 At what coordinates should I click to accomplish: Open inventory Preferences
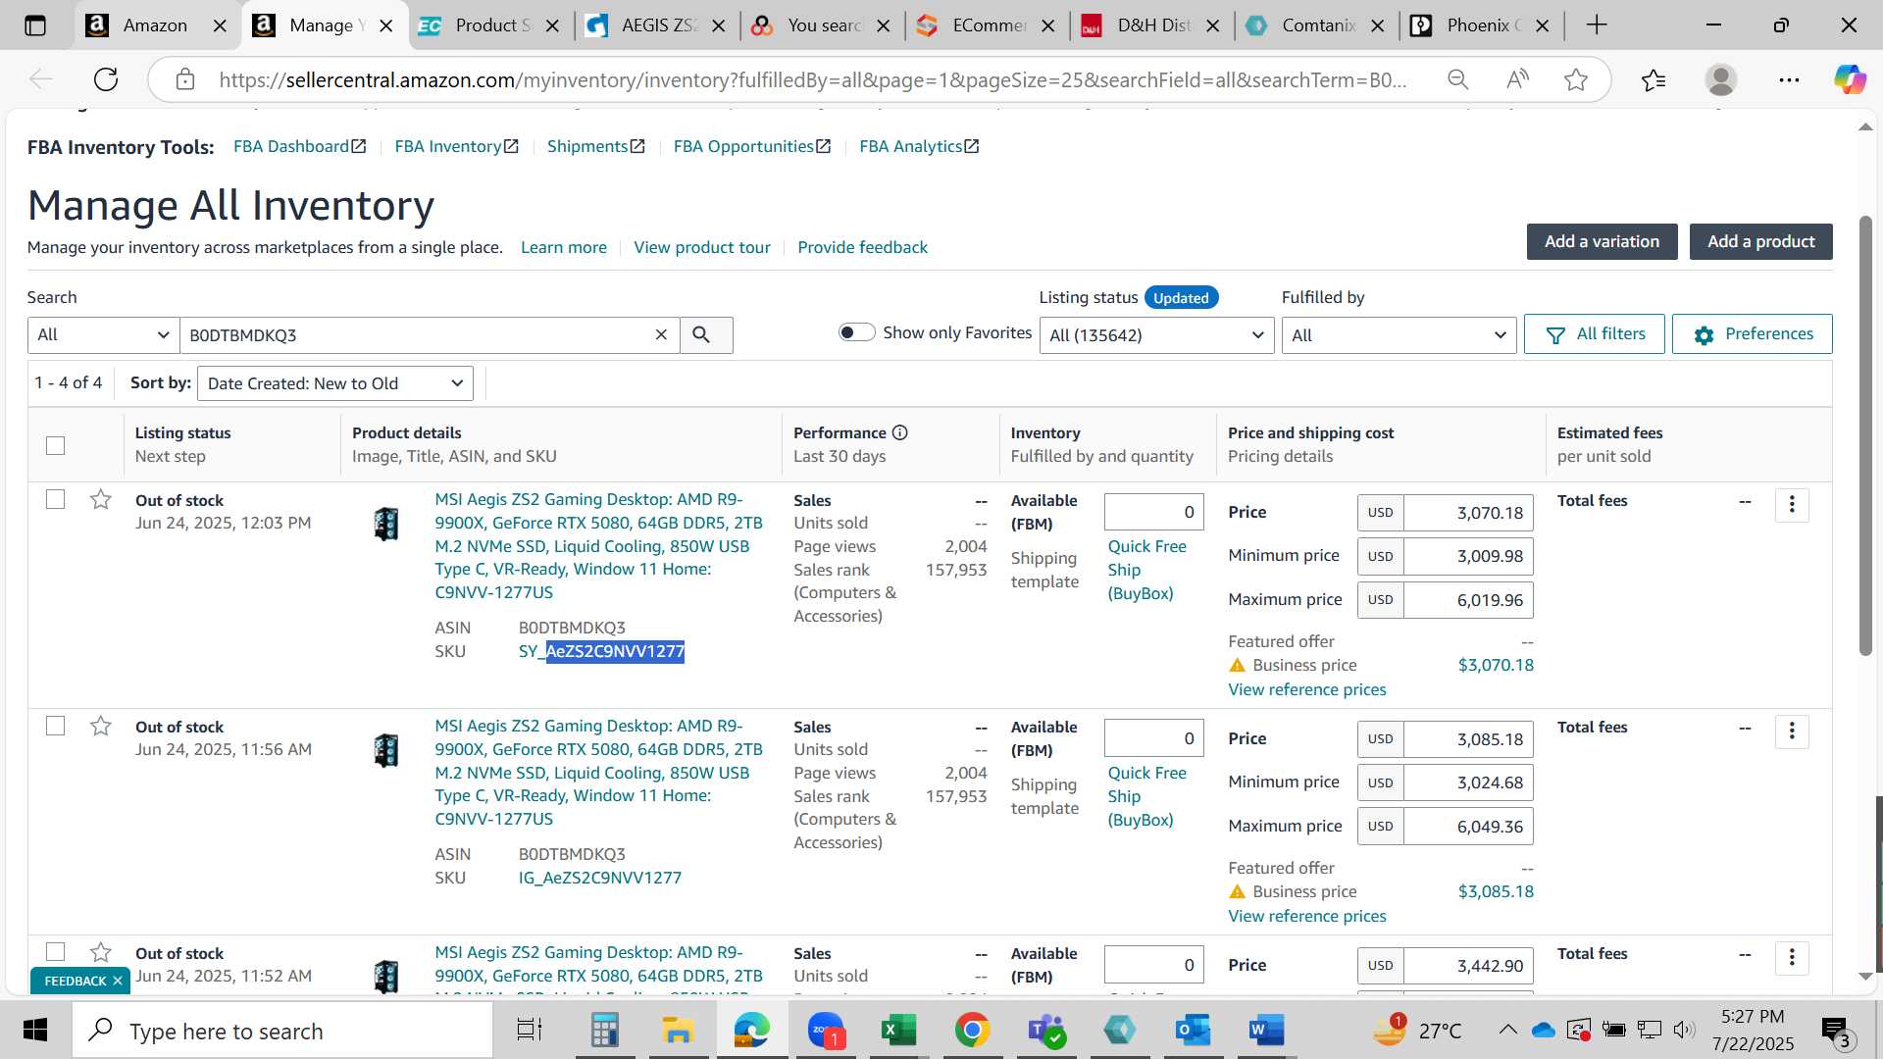pyautogui.click(x=1753, y=334)
